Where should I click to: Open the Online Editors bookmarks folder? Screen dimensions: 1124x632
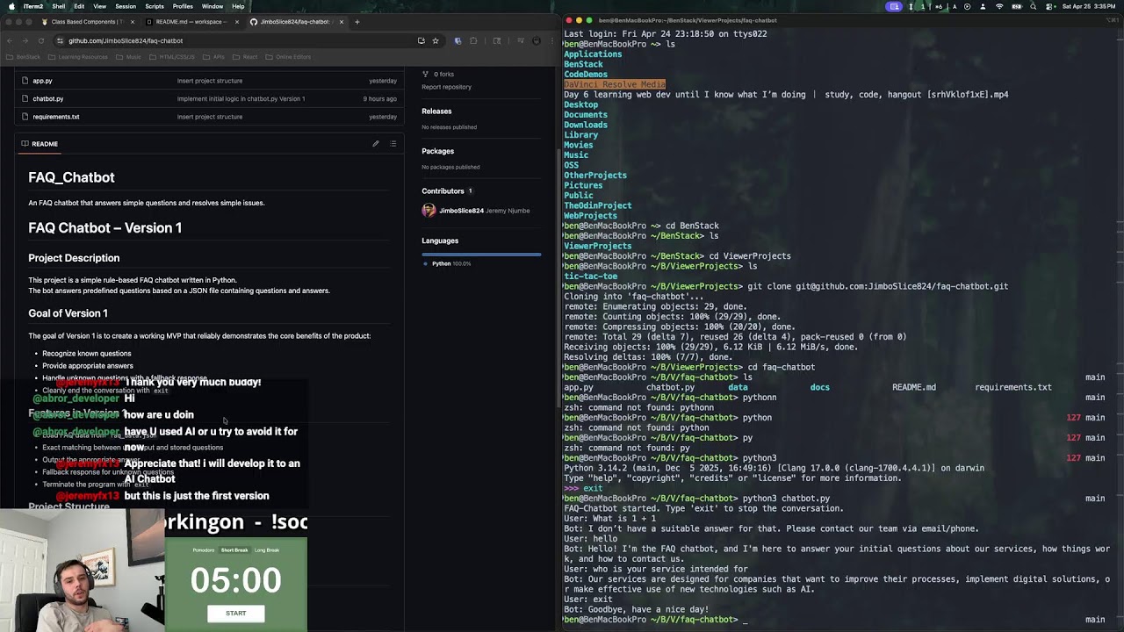tap(289, 57)
